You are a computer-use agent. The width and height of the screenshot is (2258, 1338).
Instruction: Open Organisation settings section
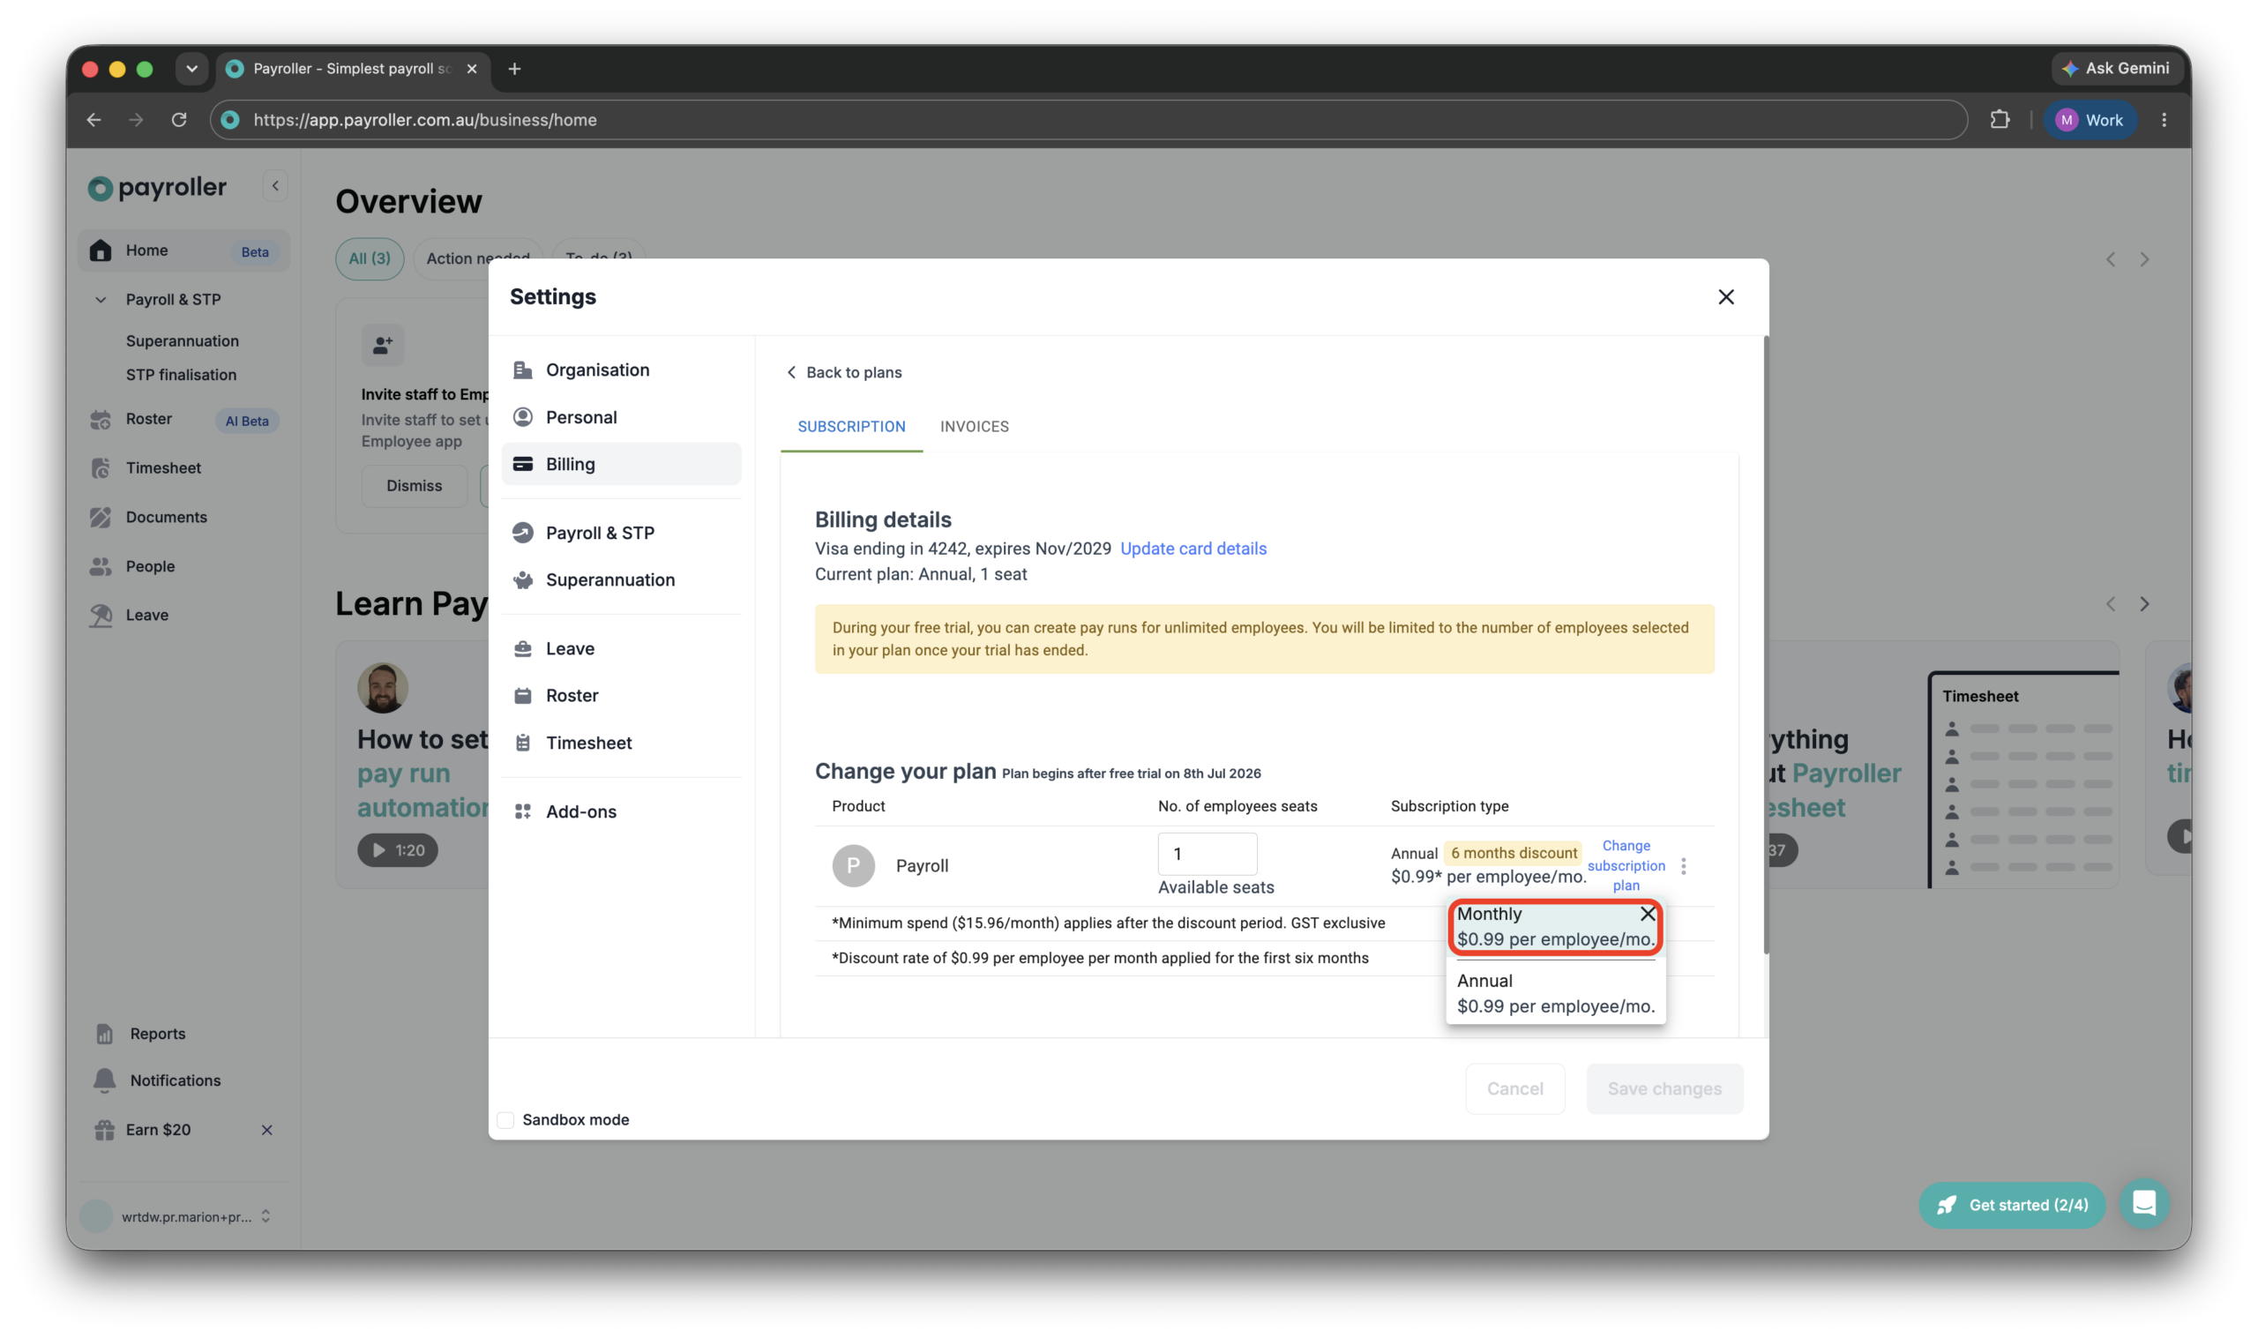coord(621,370)
